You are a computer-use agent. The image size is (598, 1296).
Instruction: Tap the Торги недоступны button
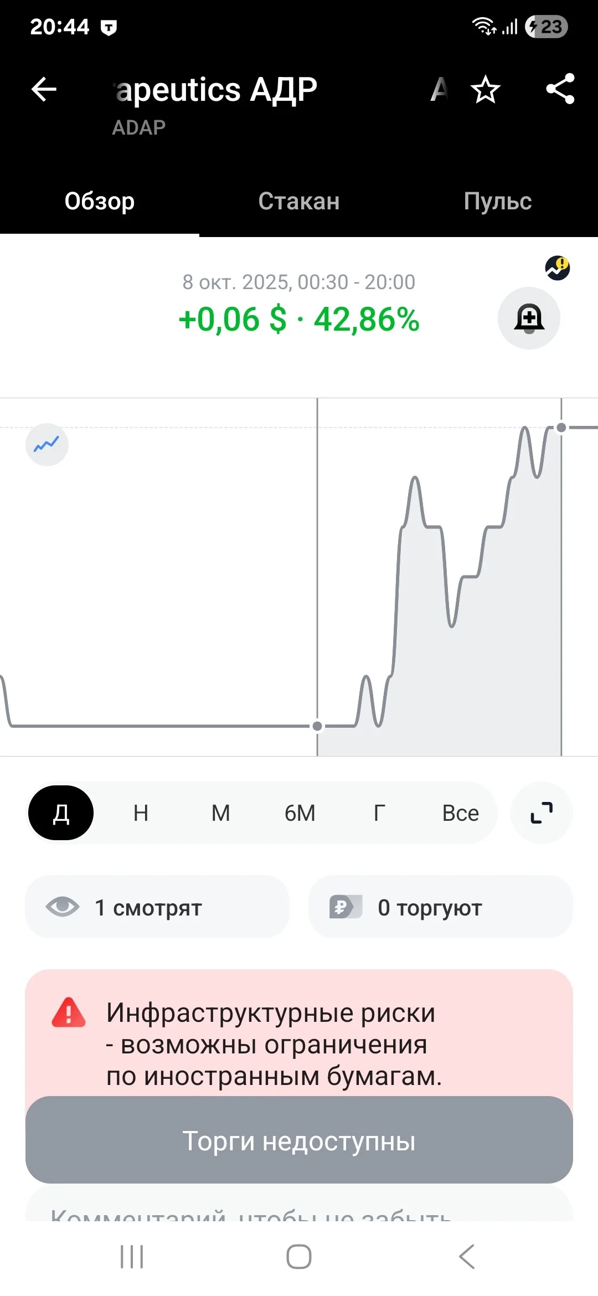299,1141
